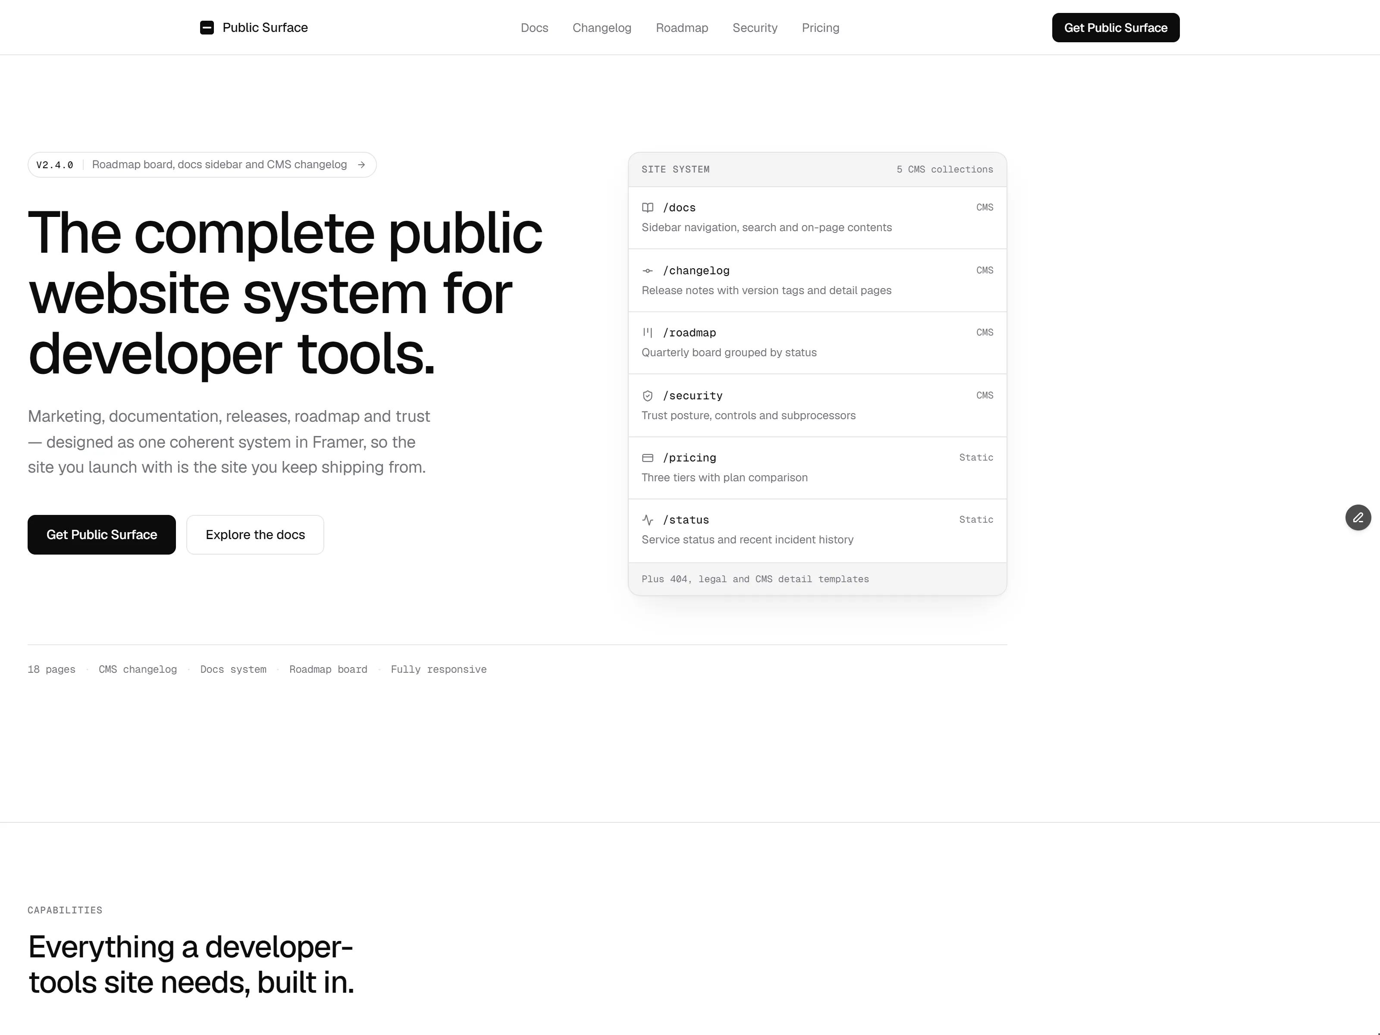Click 'Sidebar navigation, search and on-page contents'

(767, 228)
